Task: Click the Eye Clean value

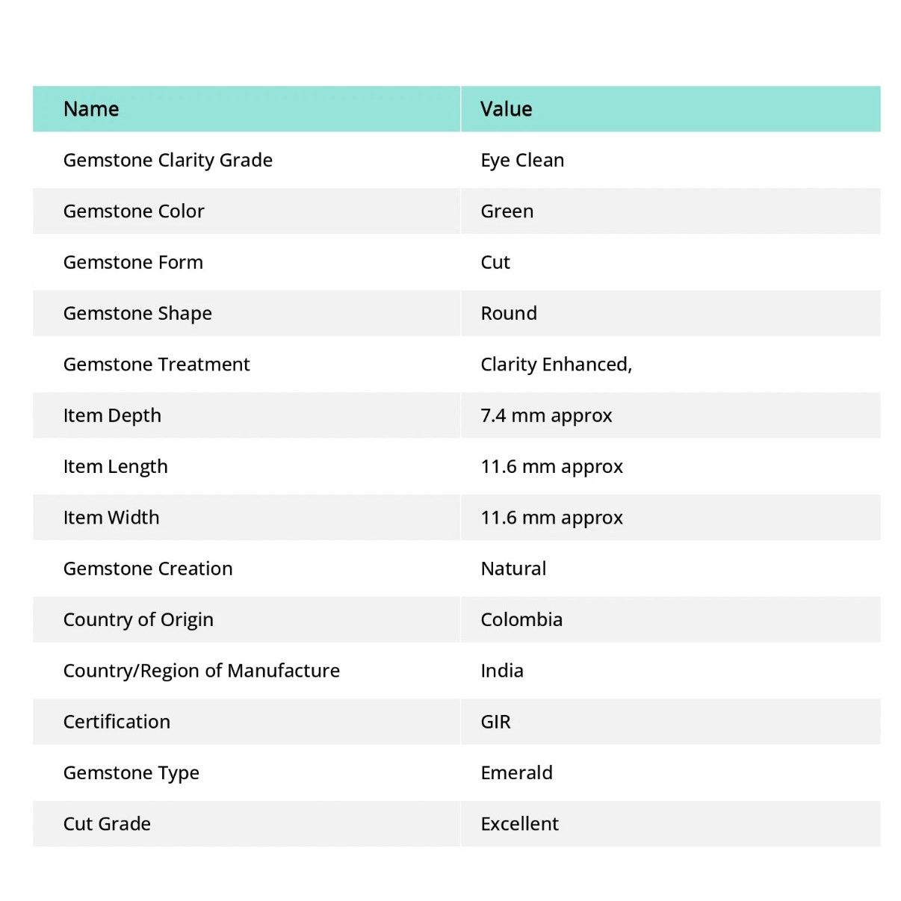Action: 522,161
